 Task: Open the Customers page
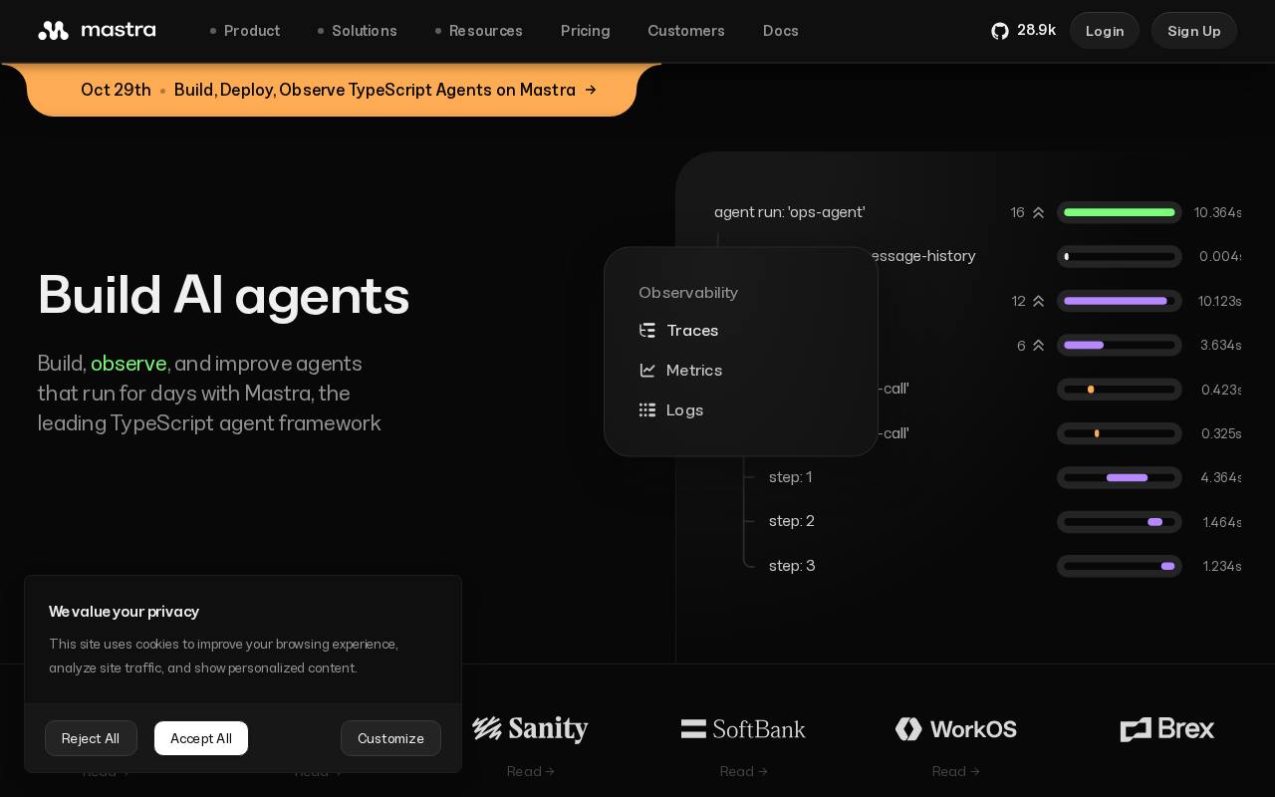[x=686, y=31]
